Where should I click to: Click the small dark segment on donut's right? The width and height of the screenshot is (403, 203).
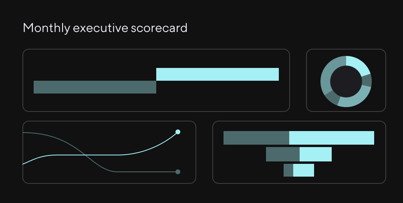tap(367, 81)
